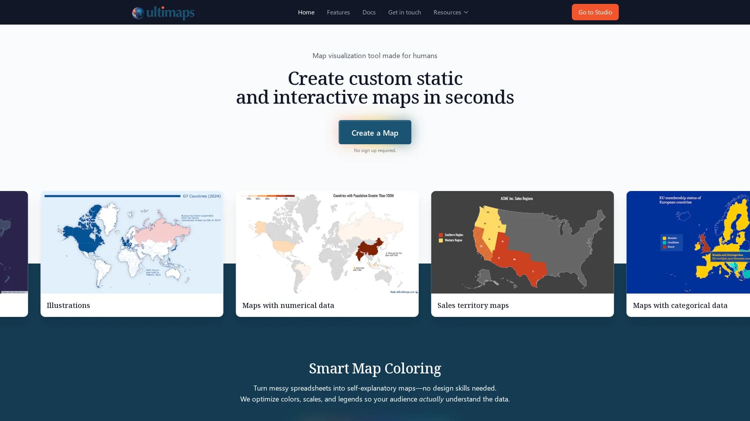750x421 pixels.
Task: Open the G7 Countries illustration map thumbnail
Action: coord(132,242)
